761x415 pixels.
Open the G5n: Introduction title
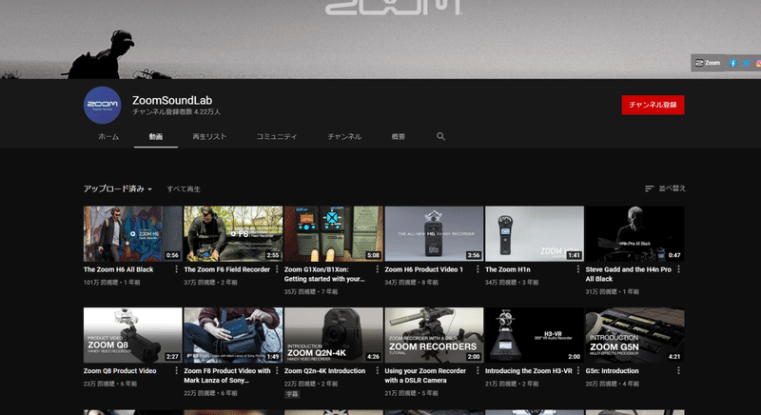(x=612, y=371)
